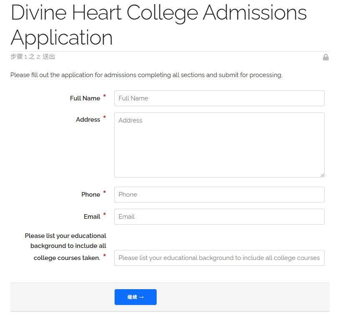Click inside the Full Name input field
340x320 pixels.
click(x=219, y=98)
